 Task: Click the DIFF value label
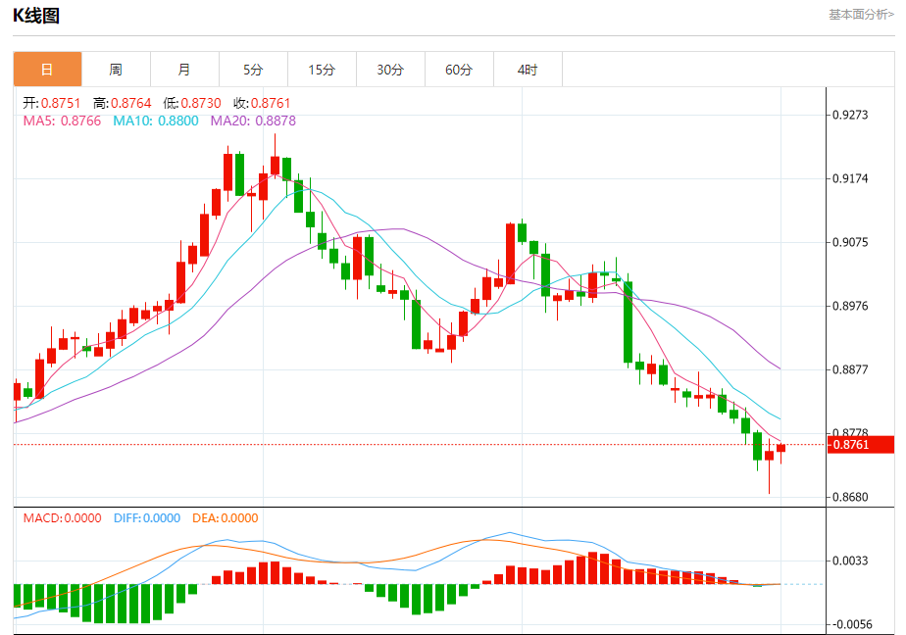(147, 517)
